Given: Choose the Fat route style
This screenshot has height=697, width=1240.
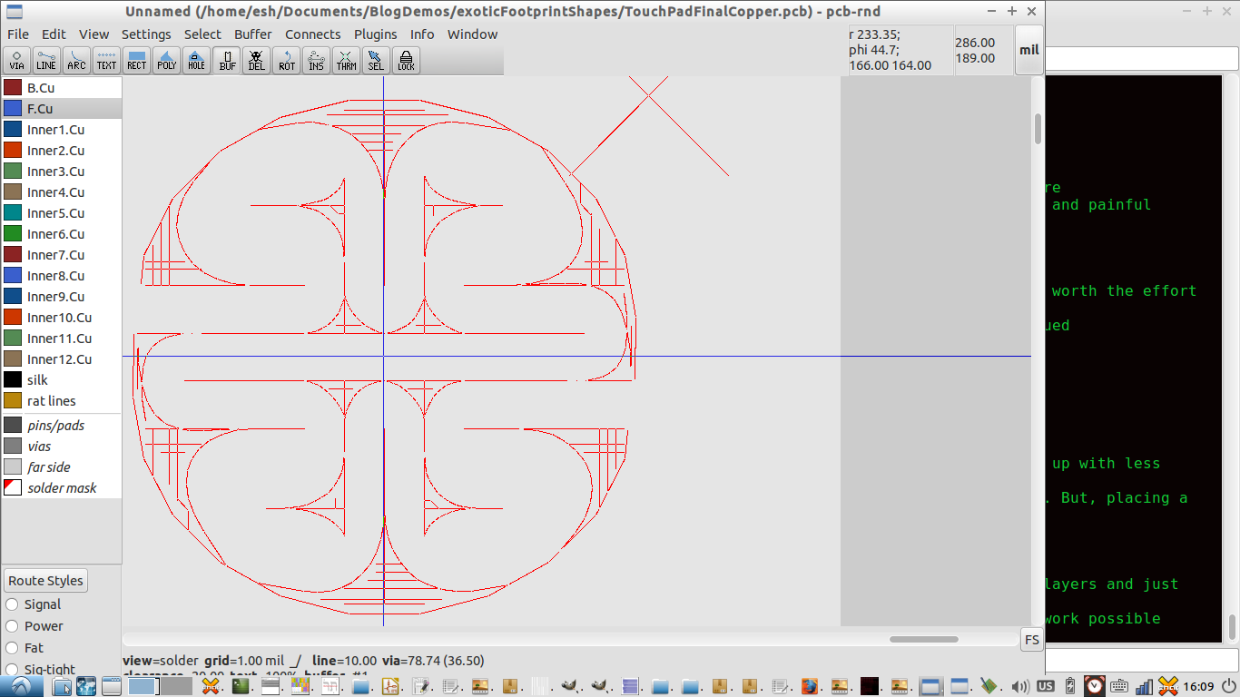Looking at the screenshot, I should pos(12,648).
